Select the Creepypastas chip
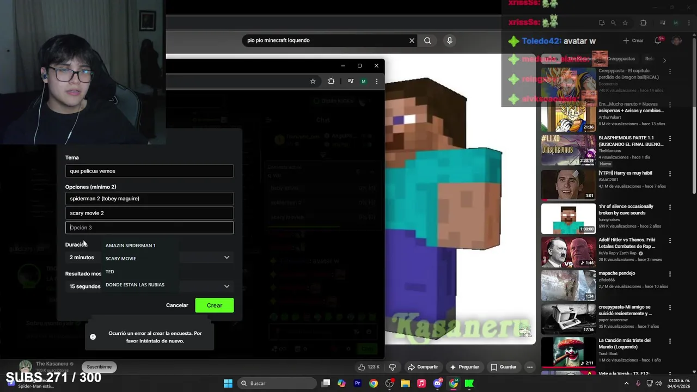The width and height of the screenshot is (697, 392). pyautogui.click(x=621, y=59)
